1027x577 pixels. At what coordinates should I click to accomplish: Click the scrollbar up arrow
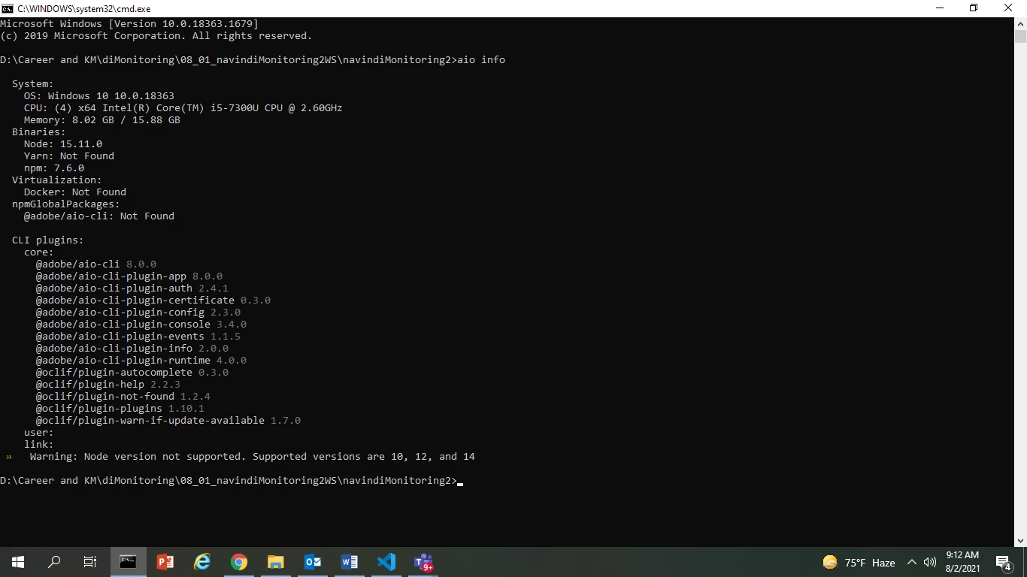point(1020,23)
